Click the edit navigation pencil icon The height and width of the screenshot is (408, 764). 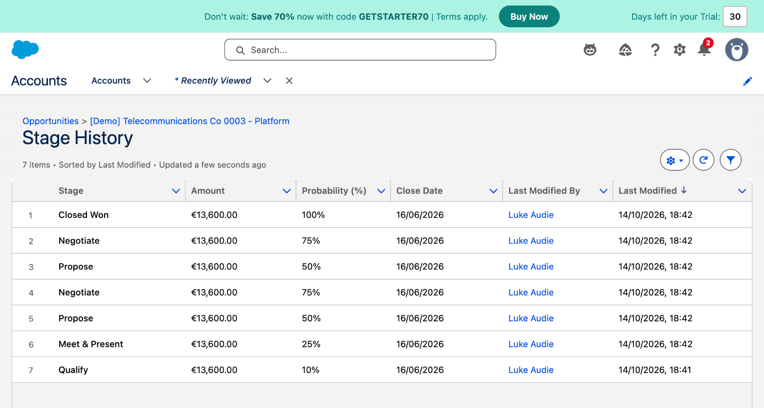click(748, 81)
